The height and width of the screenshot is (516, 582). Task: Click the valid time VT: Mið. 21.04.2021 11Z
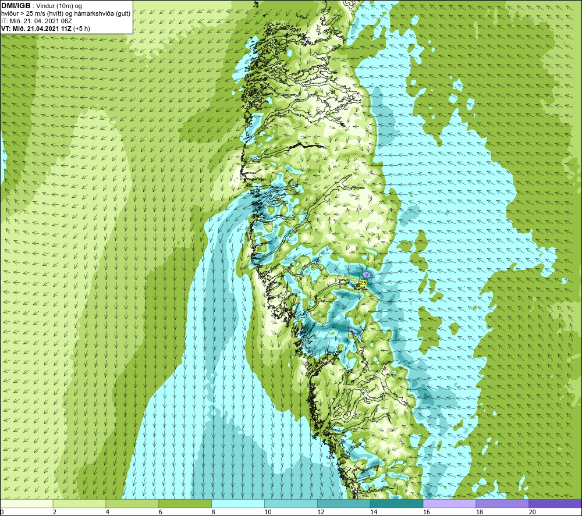tap(36, 29)
